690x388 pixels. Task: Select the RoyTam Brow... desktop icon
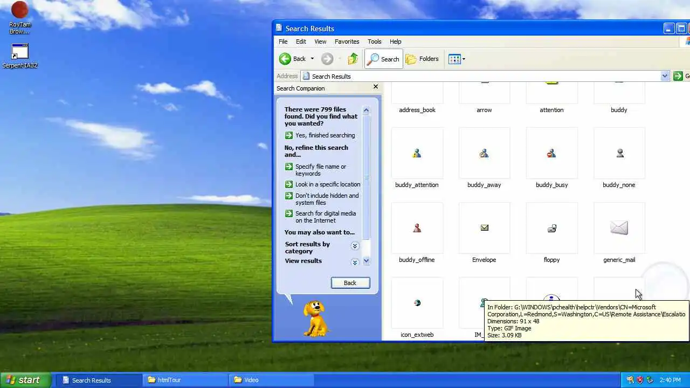pyautogui.click(x=20, y=18)
